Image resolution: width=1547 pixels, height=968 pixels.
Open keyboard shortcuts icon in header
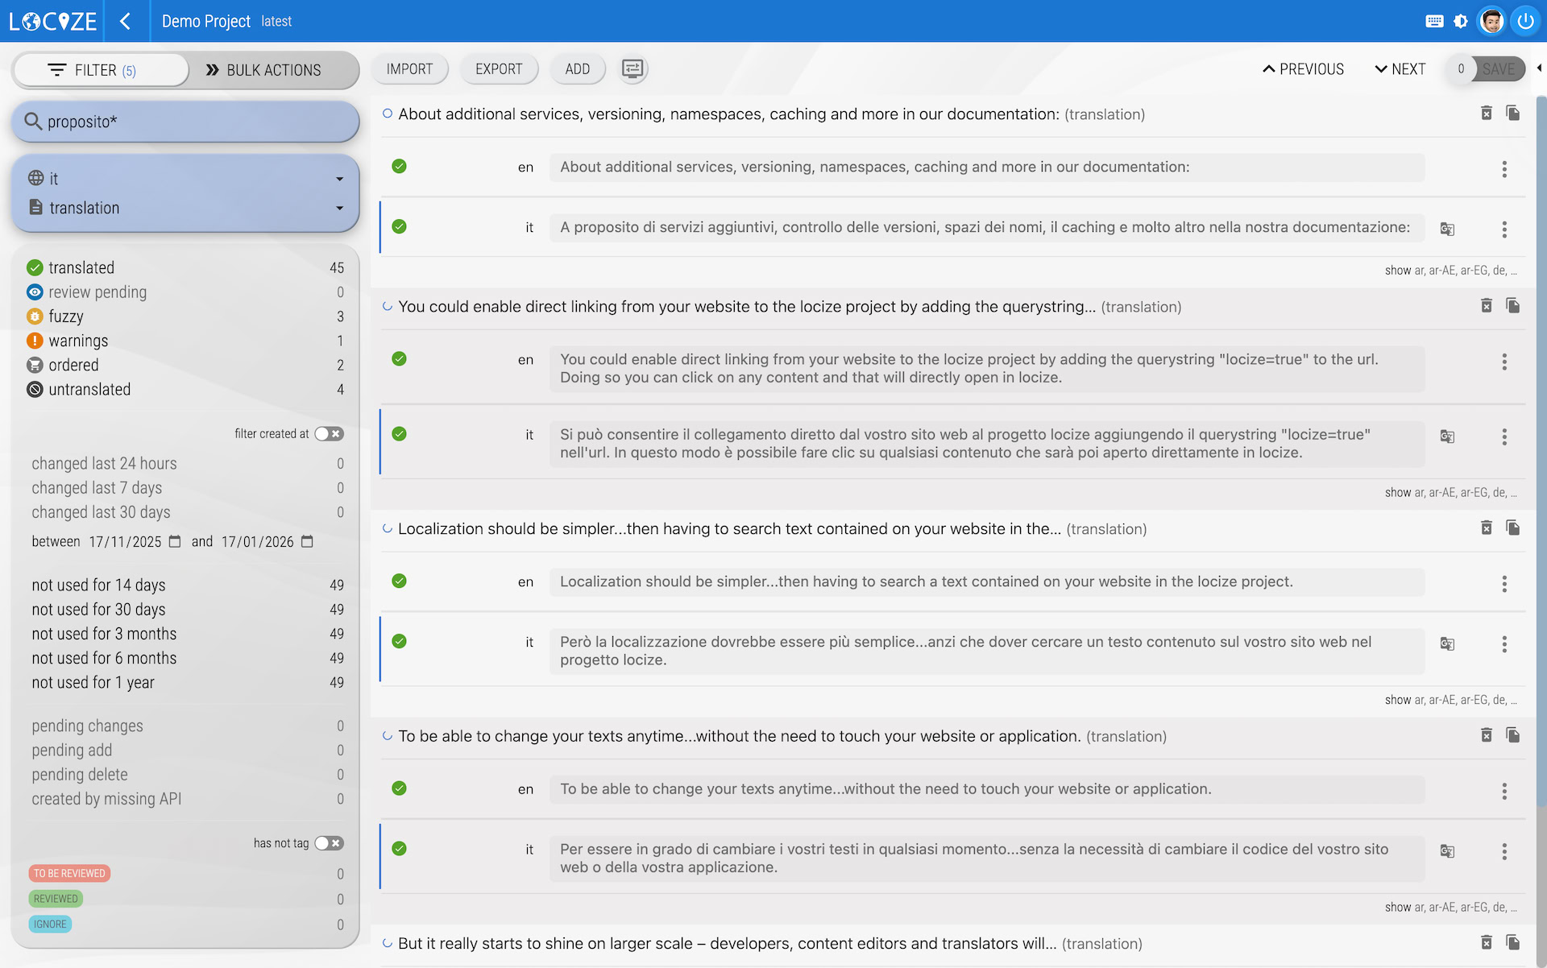pos(1434,22)
